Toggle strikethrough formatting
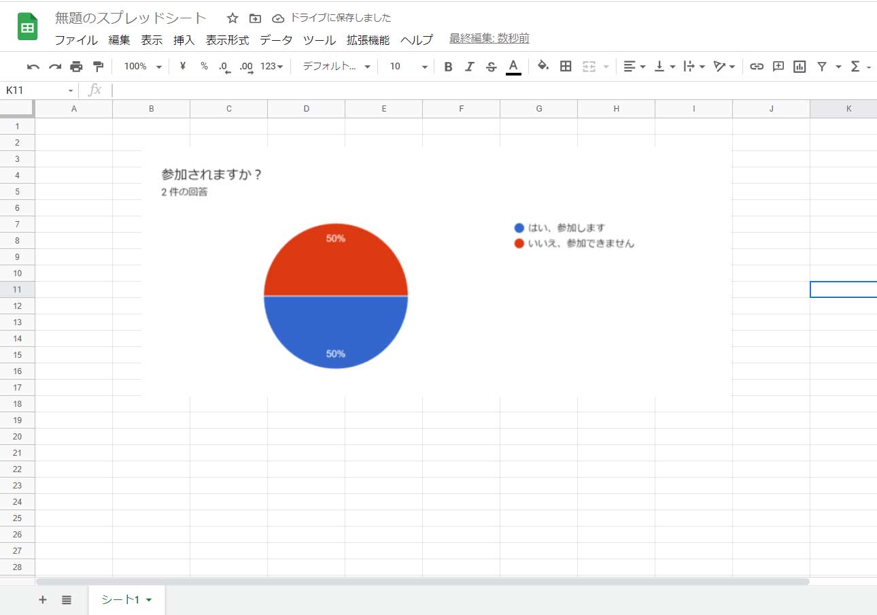 tap(491, 67)
